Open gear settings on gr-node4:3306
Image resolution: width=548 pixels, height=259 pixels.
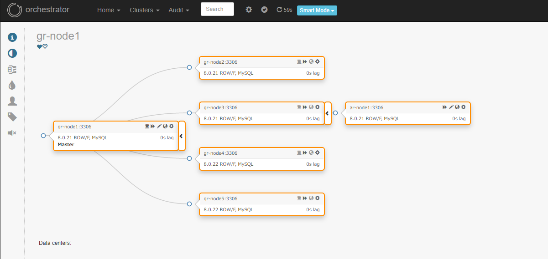[x=317, y=152]
